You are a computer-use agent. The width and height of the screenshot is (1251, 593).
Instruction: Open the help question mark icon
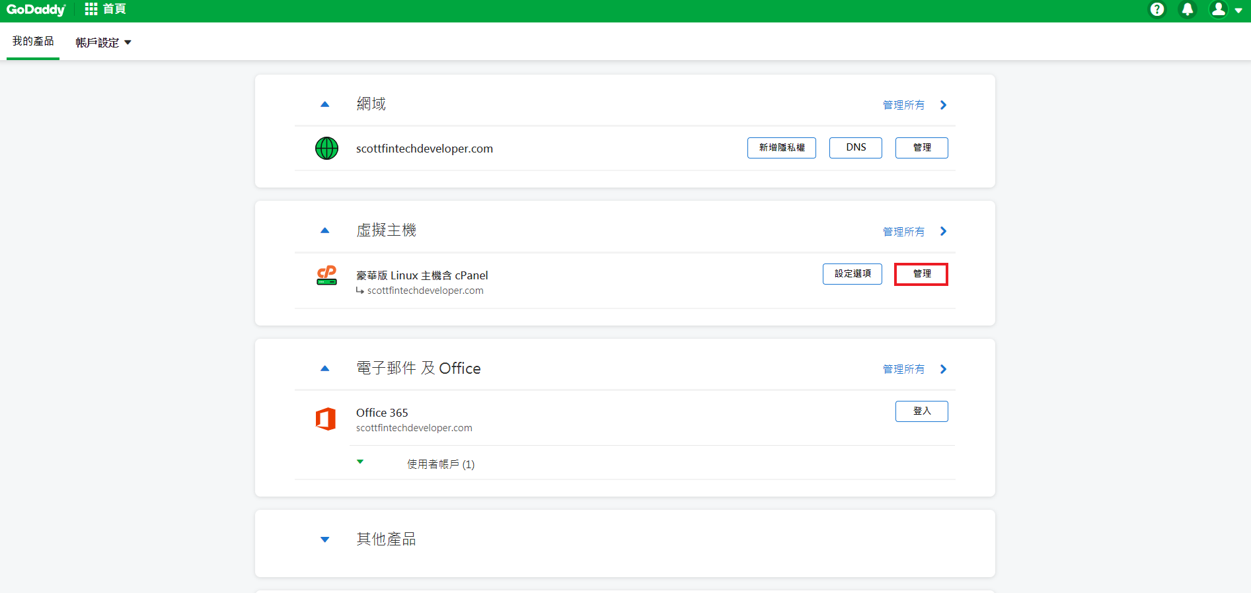tap(1157, 9)
